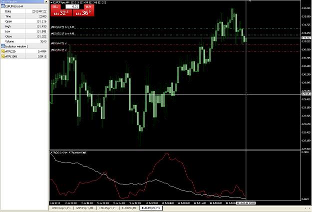This screenshot has height=212, width=312.
Task: Close the Data Window panel
Action: [46, 1]
